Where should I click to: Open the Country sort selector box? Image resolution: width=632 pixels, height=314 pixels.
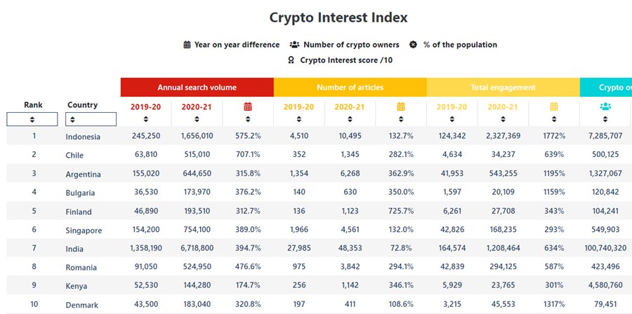[x=90, y=120]
